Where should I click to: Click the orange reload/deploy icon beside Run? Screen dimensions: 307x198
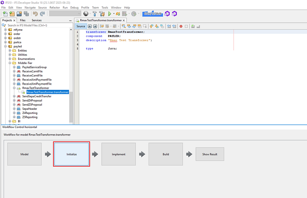118,14
